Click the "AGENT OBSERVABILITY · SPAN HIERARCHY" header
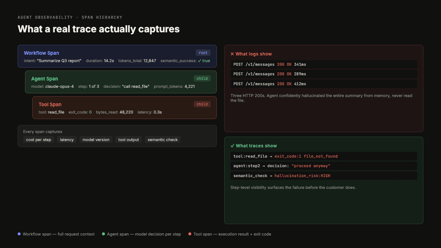Image resolution: width=441 pixels, height=248 pixels. tap(70, 17)
